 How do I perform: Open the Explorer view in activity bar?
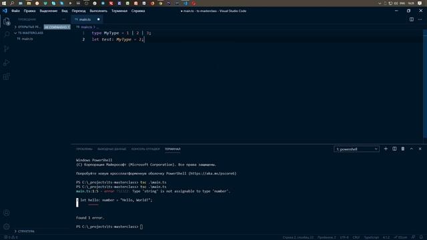tap(7, 21)
